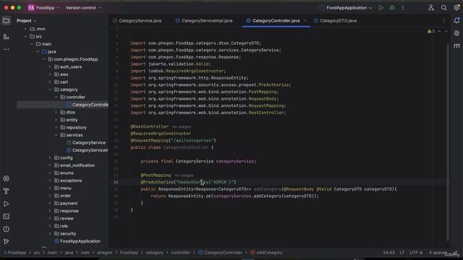Viewport: 463px width, 260px height.
Task: Go to previous highlighted error arrow
Action: (439, 31)
